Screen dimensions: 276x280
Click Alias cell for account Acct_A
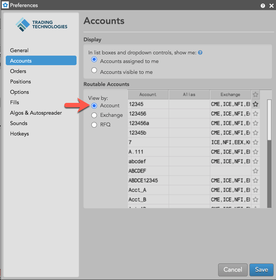point(189,190)
